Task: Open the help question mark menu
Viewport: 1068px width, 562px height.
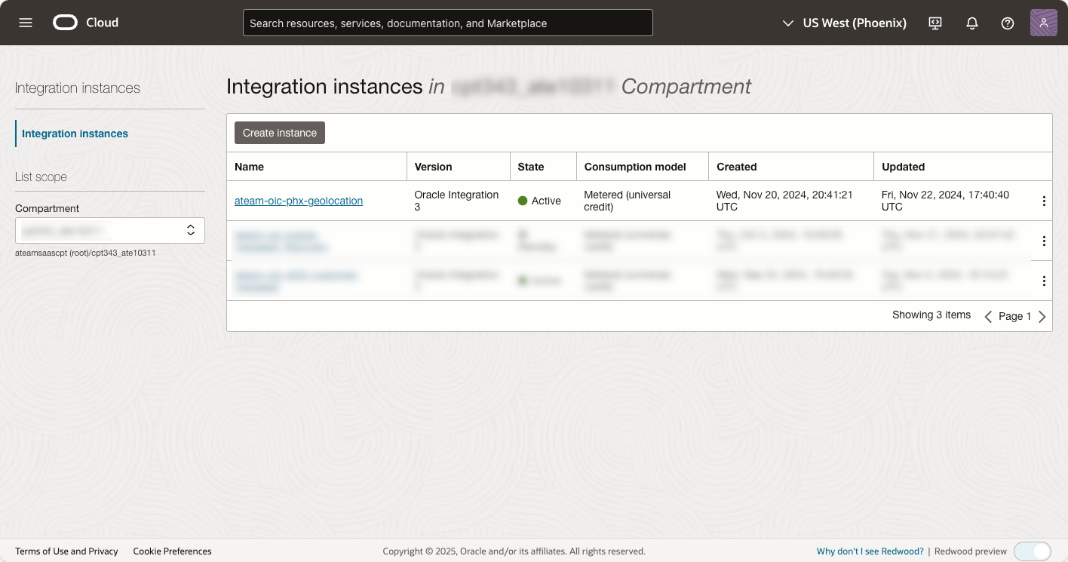Action: (x=1008, y=23)
